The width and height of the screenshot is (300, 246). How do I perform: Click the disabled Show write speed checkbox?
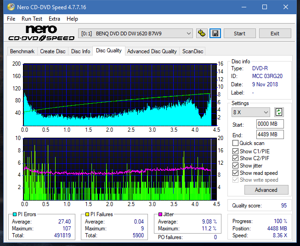tap(235, 180)
